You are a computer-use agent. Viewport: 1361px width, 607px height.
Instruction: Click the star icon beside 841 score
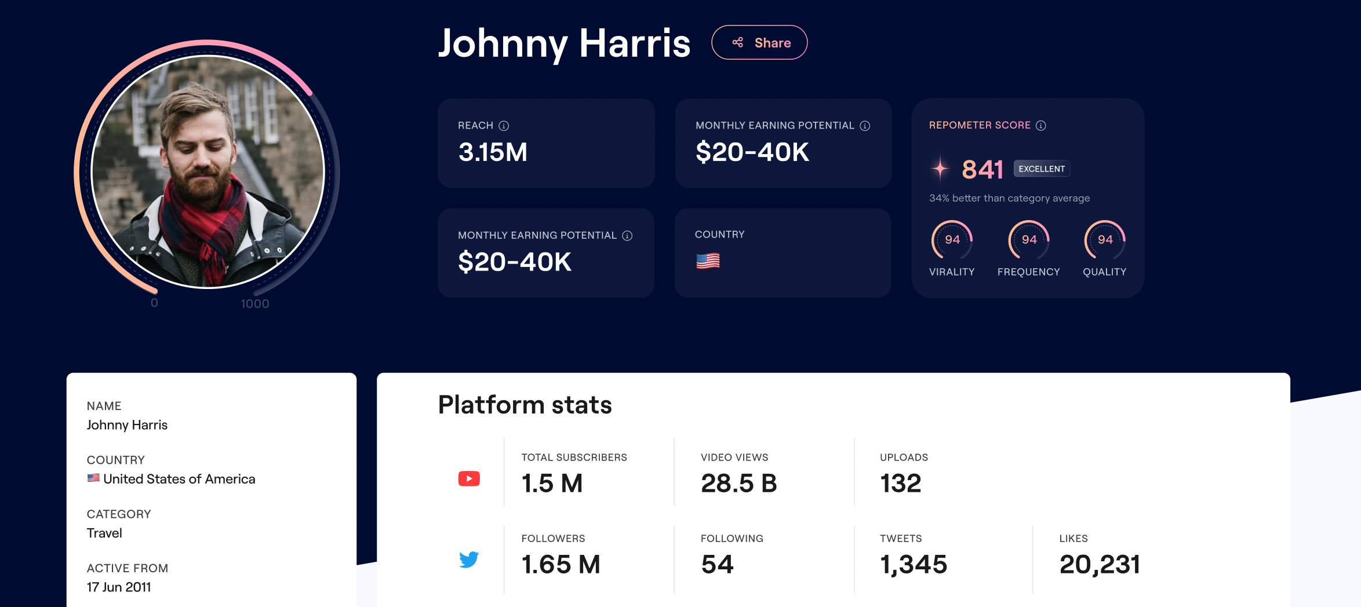click(940, 169)
